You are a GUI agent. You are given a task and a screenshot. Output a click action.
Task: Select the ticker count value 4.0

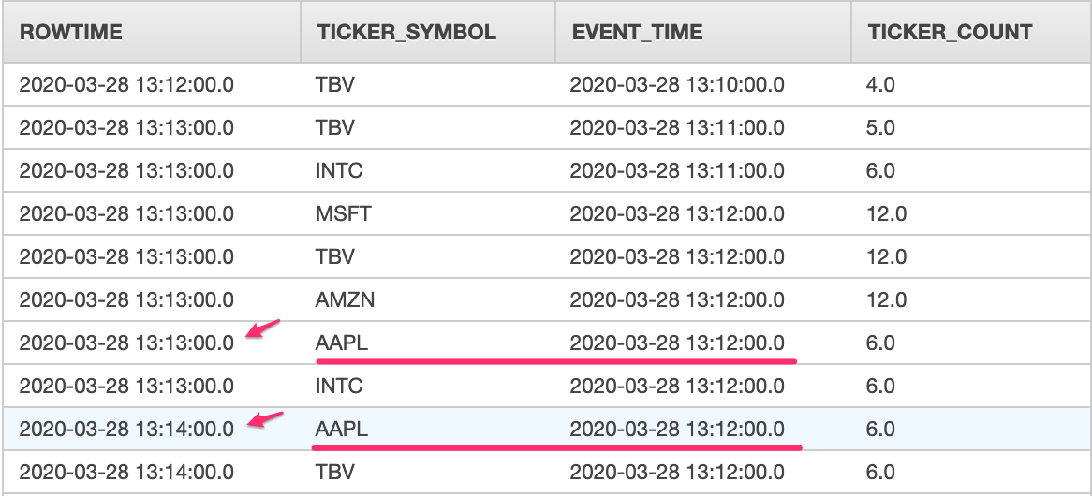(881, 84)
